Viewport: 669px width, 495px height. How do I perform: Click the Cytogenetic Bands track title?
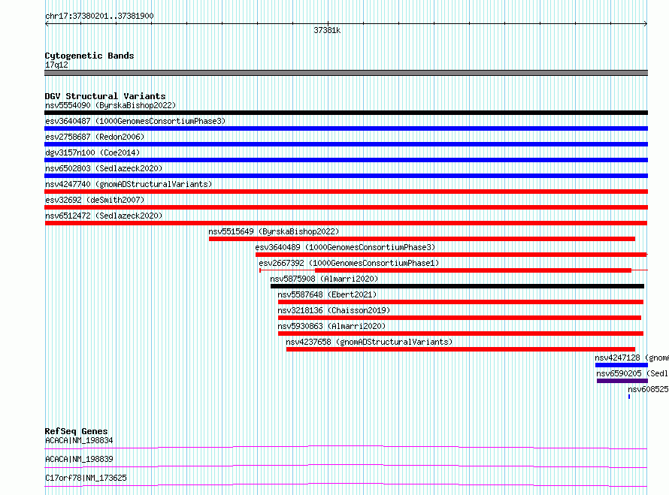click(x=89, y=56)
